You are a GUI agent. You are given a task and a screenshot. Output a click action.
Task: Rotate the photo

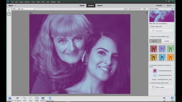point(37,99)
